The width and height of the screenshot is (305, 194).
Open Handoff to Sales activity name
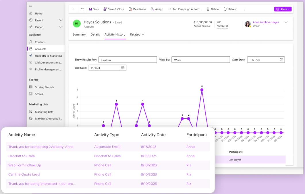[22, 156]
